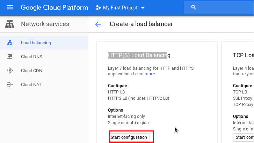Go back using the left arrow
The image size is (254, 143).
pyautogui.click(x=98, y=24)
